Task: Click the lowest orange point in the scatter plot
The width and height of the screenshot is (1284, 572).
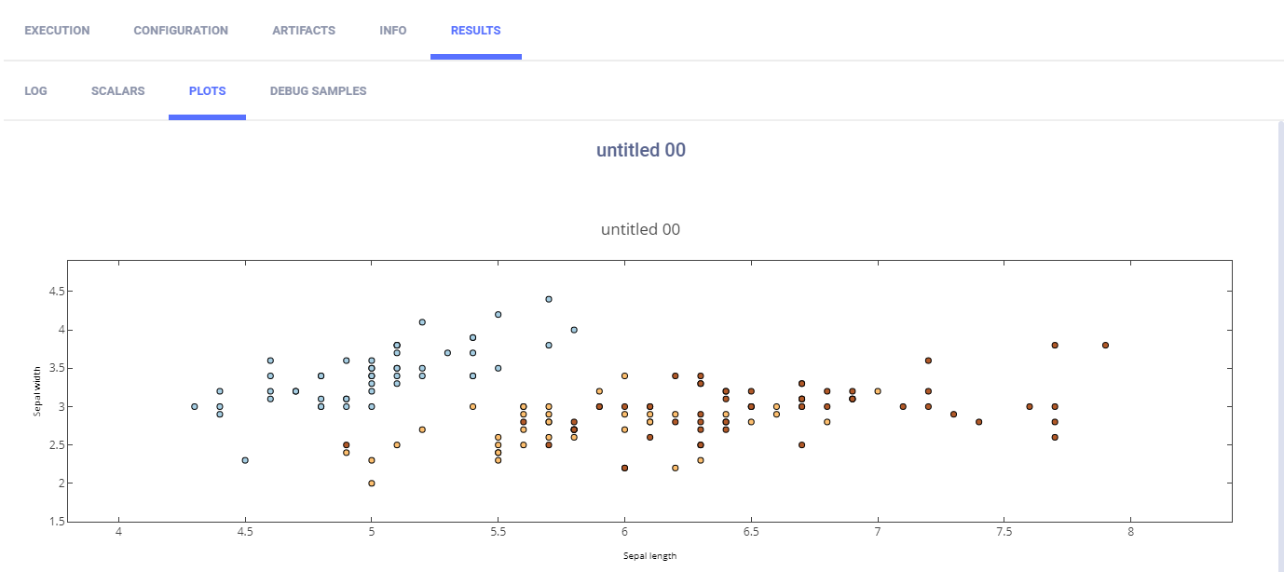Action: [372, 483]
